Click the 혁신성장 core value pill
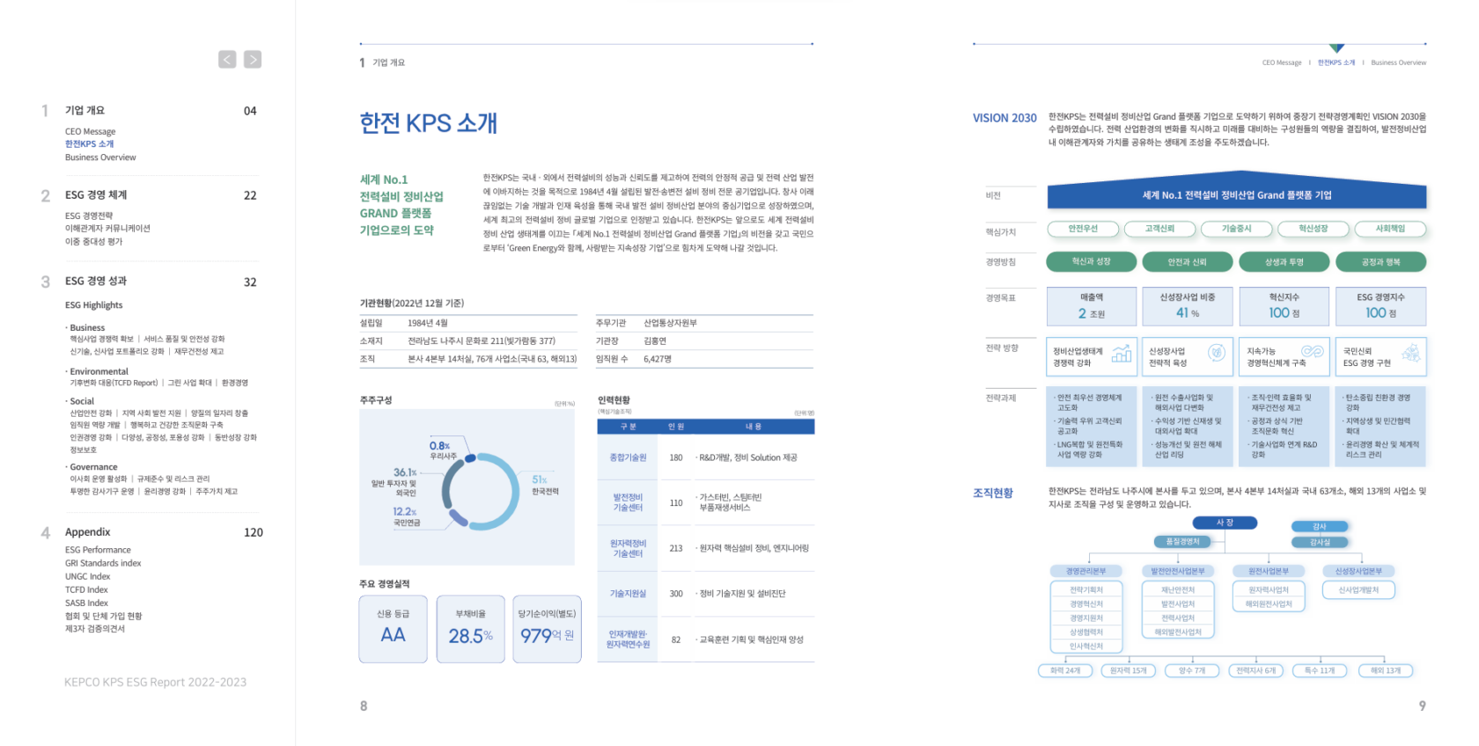 click(1313, 229)
